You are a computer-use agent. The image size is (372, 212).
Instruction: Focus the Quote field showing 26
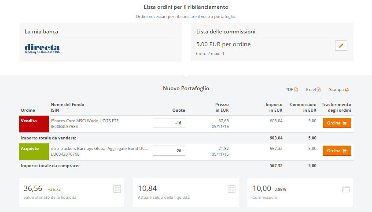pyautogui.click(x=169, y=151)
